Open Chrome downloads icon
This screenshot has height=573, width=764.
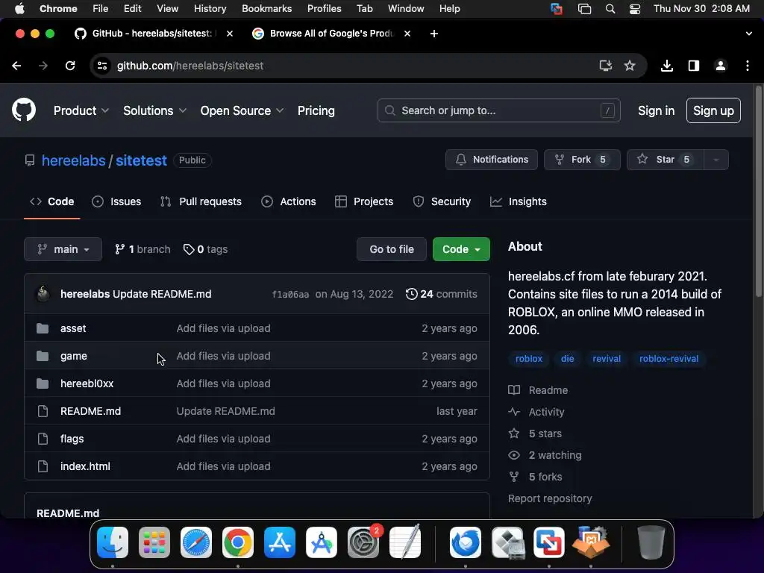coord(667,66)
